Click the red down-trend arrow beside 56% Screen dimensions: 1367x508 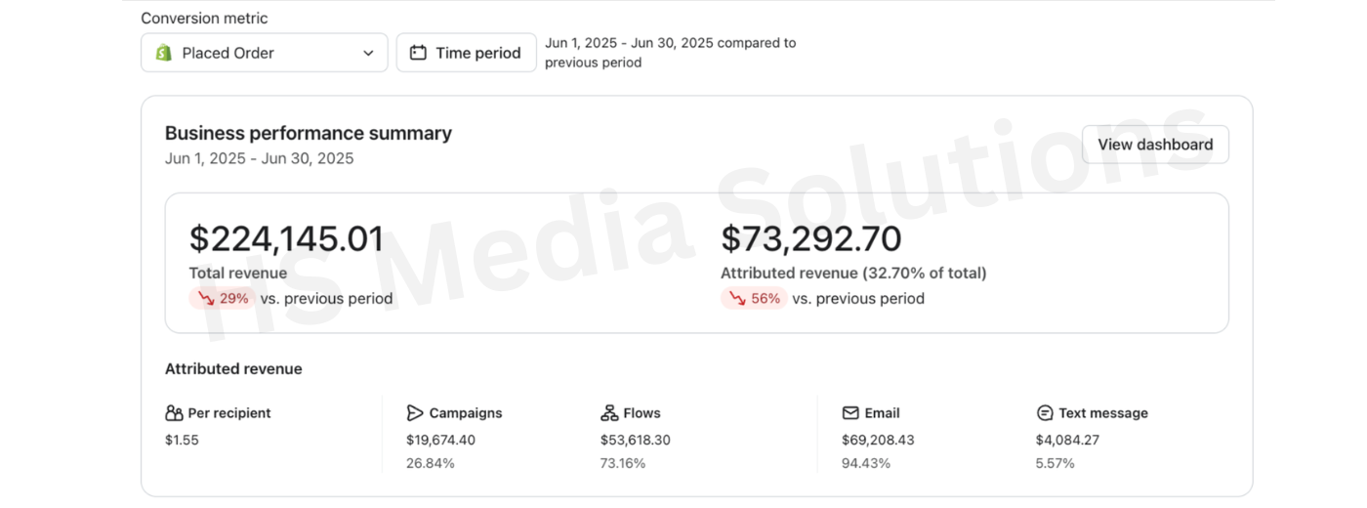(738, 299)
